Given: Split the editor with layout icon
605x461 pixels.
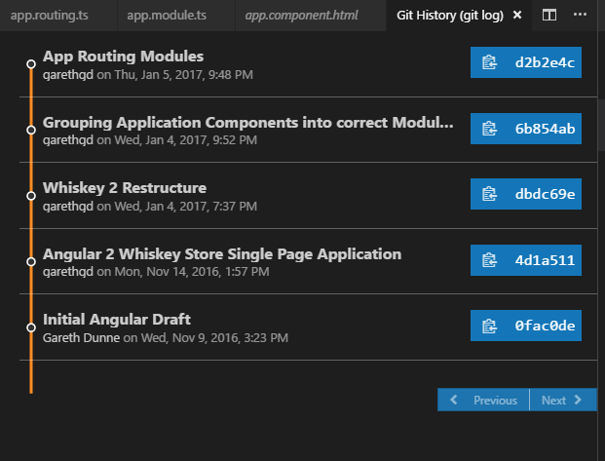Looking at the screenshot, I should coord(549,16).
